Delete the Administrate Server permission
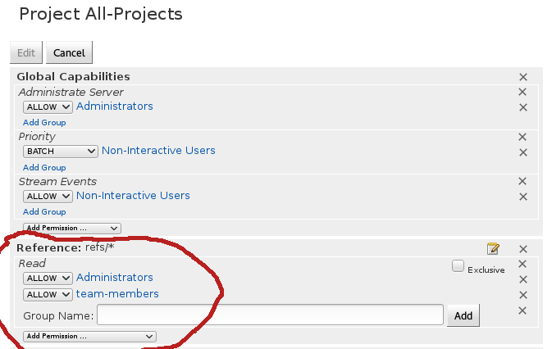 pyautogui.click(x=522, y=92)
